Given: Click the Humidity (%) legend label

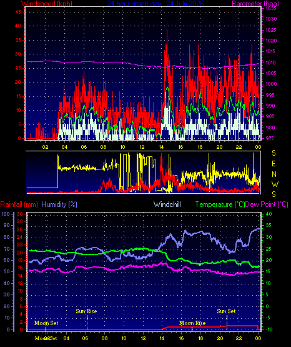Looking at the screenshot, I should point(59,204).
